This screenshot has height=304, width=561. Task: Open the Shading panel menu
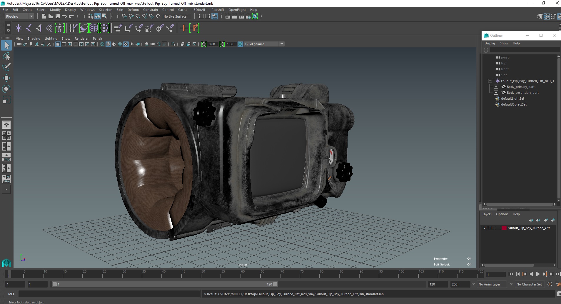pyautogui.click(x=34, y=39)
